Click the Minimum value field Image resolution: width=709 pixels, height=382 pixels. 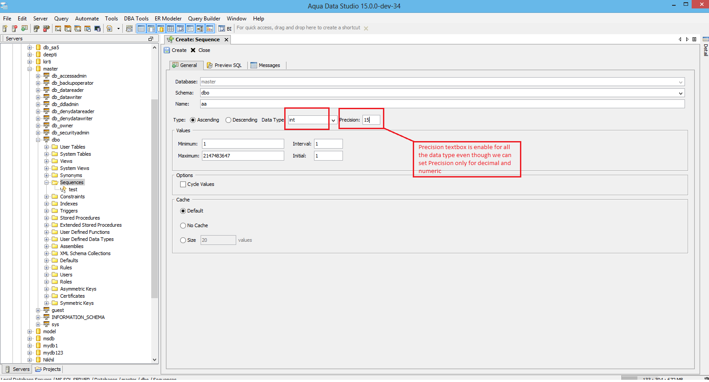pyautogui.click(x=243, y=144)
